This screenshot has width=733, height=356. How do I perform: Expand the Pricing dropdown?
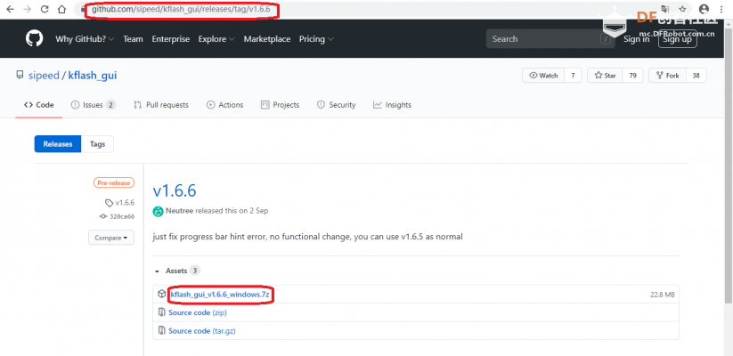coord(316,39)
